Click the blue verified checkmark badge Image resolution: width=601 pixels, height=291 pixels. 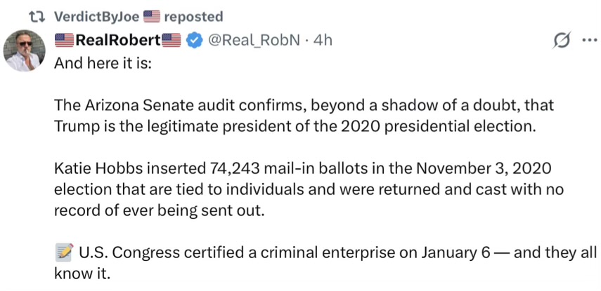(193, 41)
